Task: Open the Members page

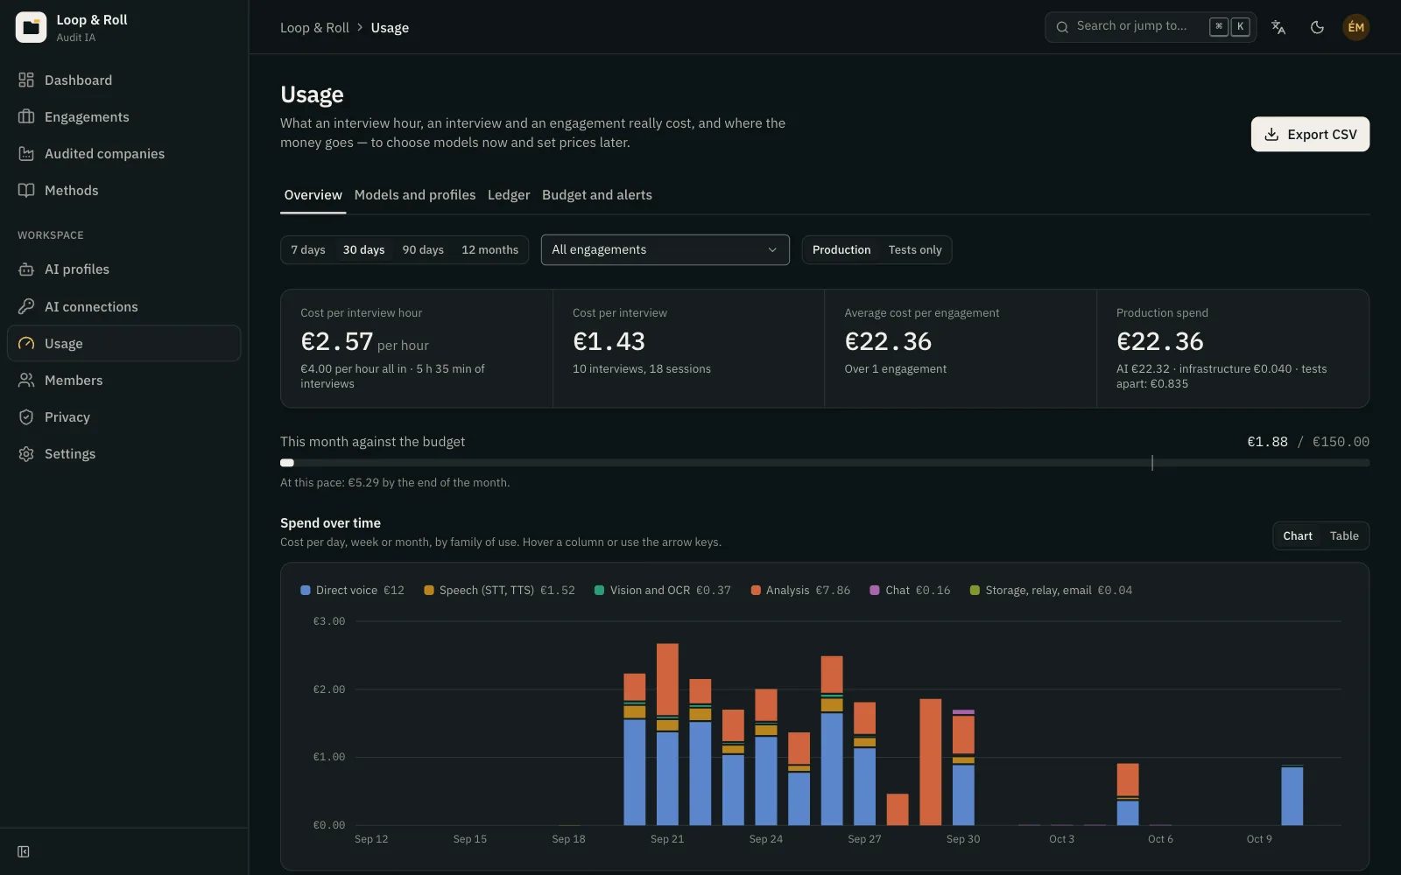Action: click(x=123, y=381)
